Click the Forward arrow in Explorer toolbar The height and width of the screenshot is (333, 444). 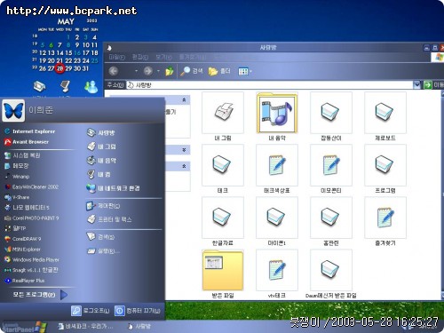[x=148, y=71]
